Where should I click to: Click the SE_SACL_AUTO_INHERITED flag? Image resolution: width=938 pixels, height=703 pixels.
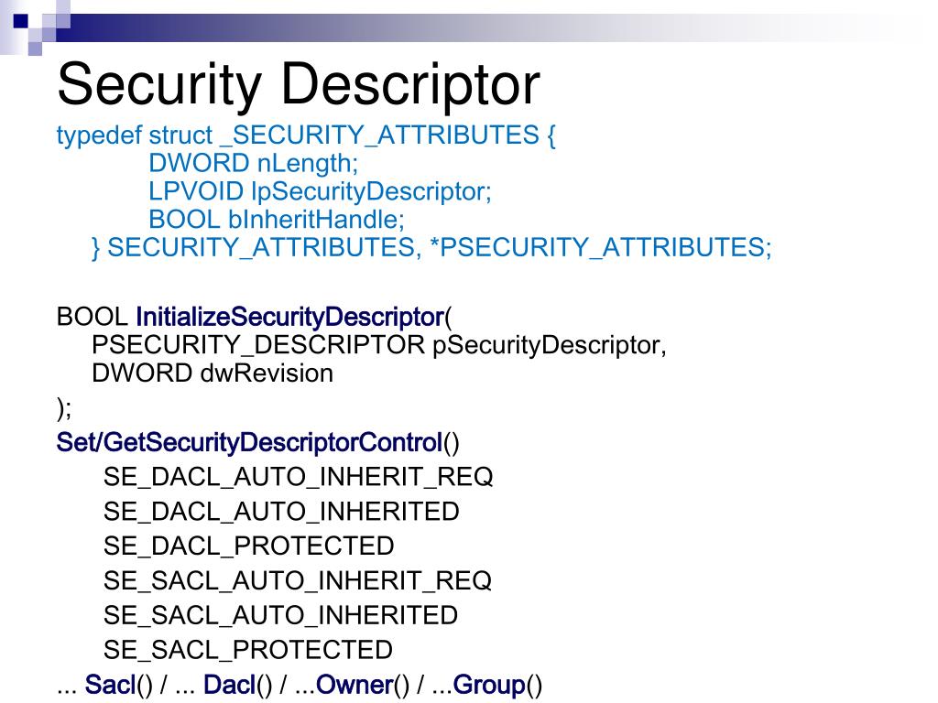coord(280,615)
